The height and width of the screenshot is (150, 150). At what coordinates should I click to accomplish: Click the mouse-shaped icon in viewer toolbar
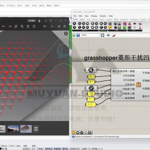34,26
